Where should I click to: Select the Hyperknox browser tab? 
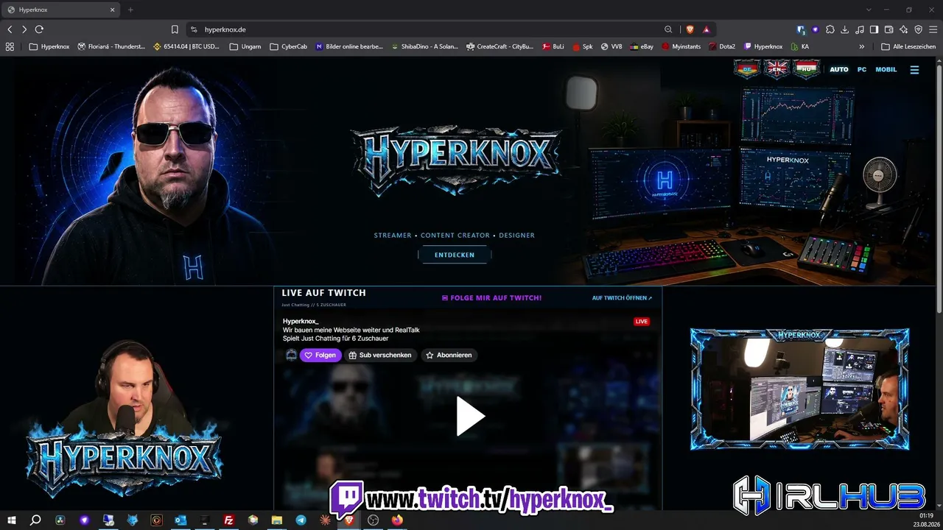click(x=61, y=10)
